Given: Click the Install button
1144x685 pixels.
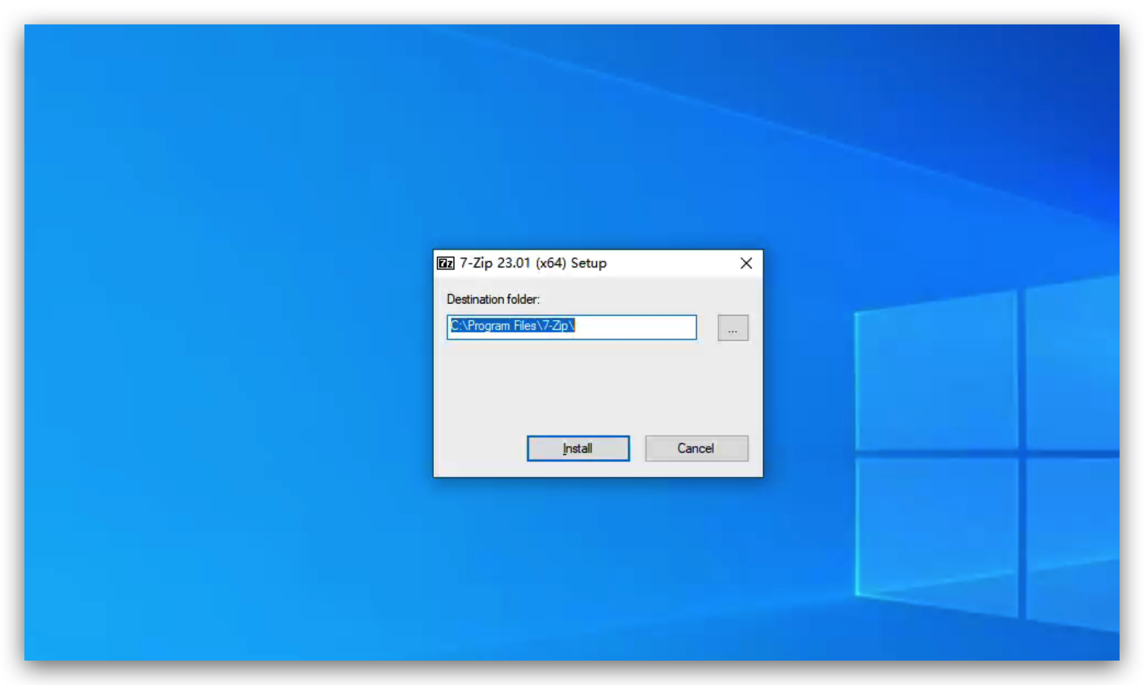Looking at the screenshot, I should tap(577, 448).
